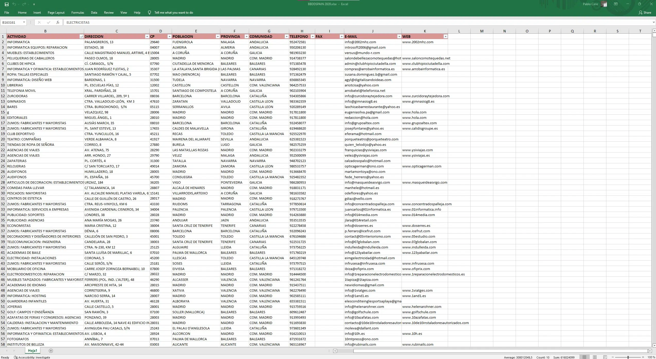Screen dimensions: 656x359
Task: Open the Review ribbon tab
Action: tap(109, 13)
